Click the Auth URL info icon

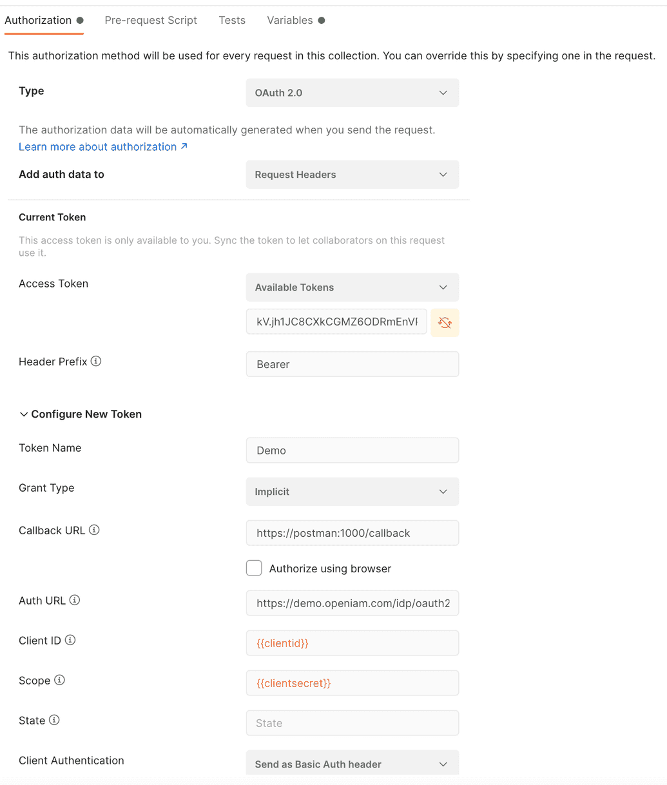pyautogui.click(x=75, y=599)
